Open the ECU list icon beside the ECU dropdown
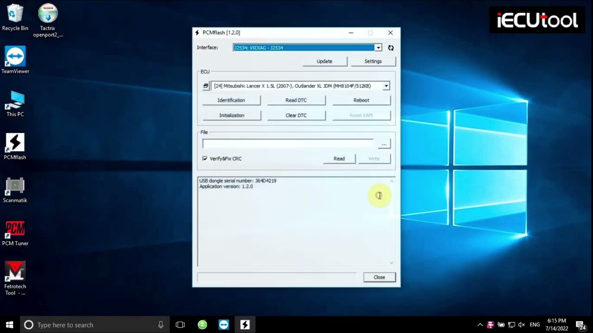The width and height of the screenshot is (593, 333). (206, 86)
